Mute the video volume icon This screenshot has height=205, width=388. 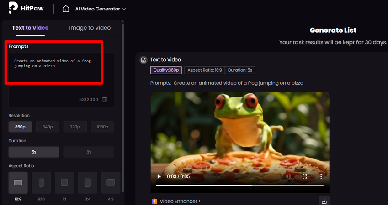click(x=288, y=176)
